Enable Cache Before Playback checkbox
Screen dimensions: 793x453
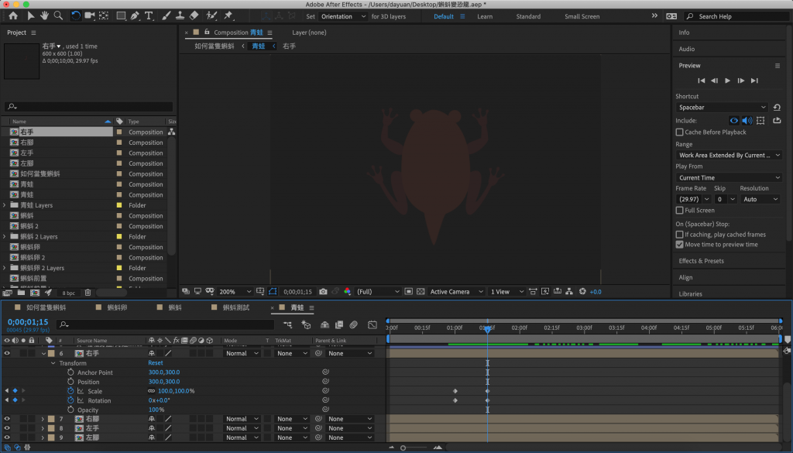point(680,132)
